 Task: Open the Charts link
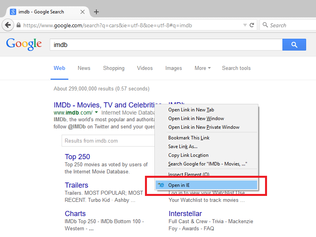tap(75, 213)
